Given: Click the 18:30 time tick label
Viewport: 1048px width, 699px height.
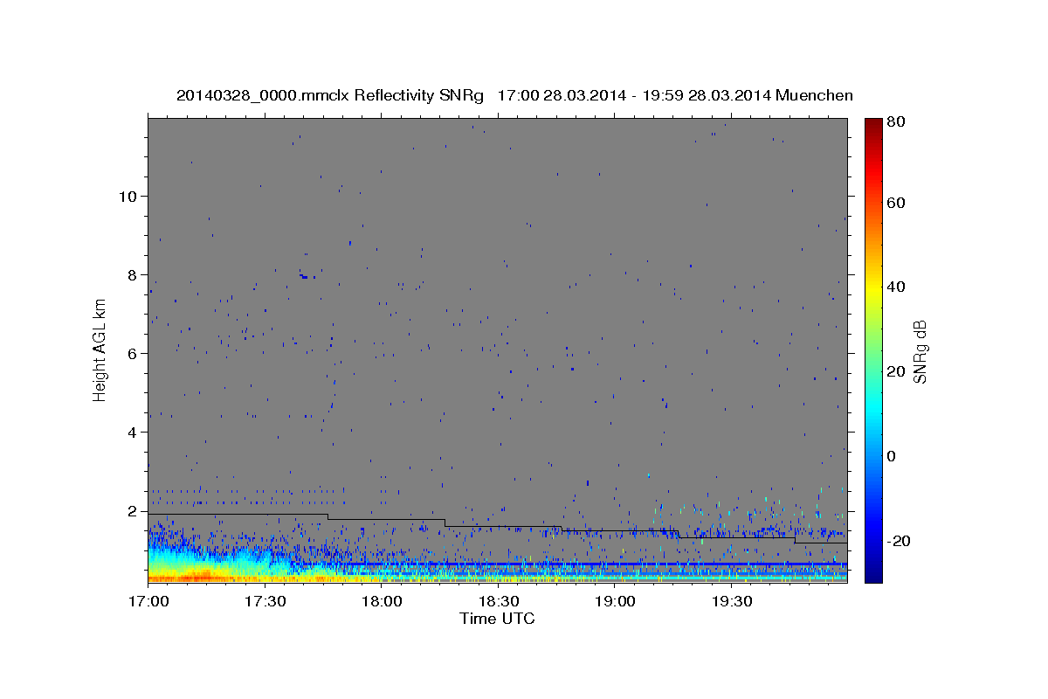Looking at the screenshot, I should tap(498, 602).
